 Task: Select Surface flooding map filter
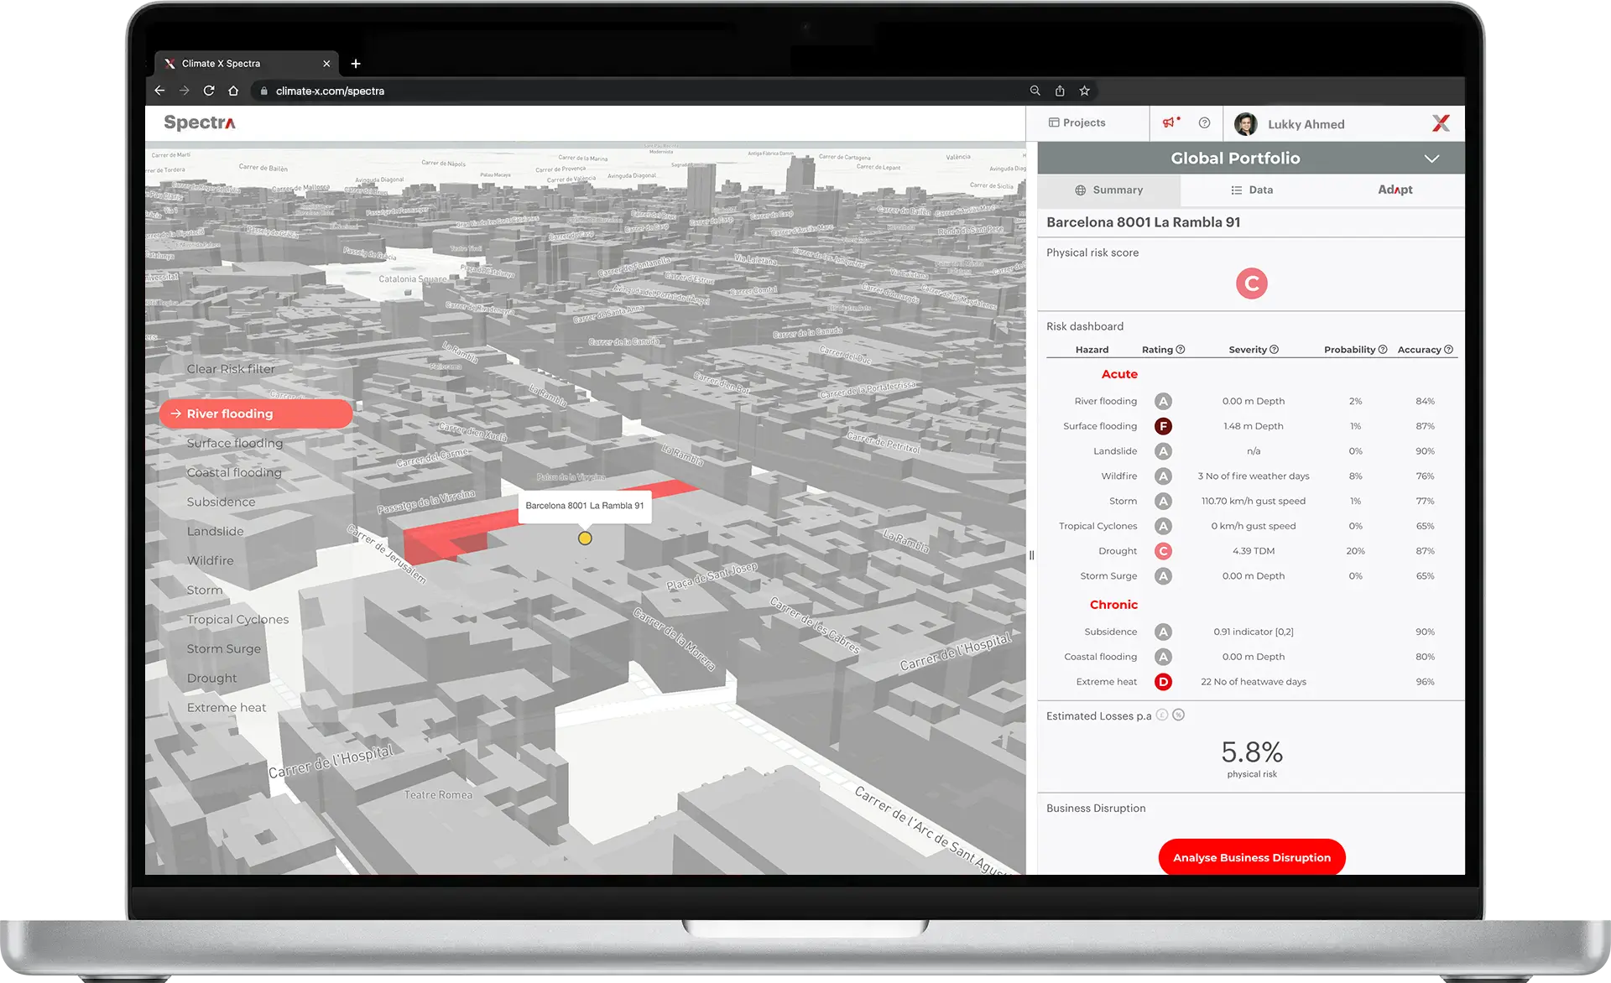click(235, 443)
